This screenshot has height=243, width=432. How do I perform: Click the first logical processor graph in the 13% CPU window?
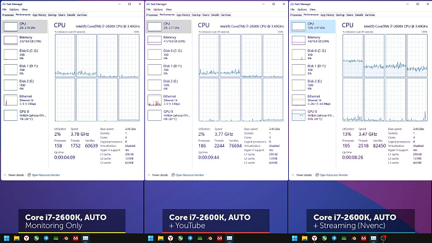tap(353, 56)
